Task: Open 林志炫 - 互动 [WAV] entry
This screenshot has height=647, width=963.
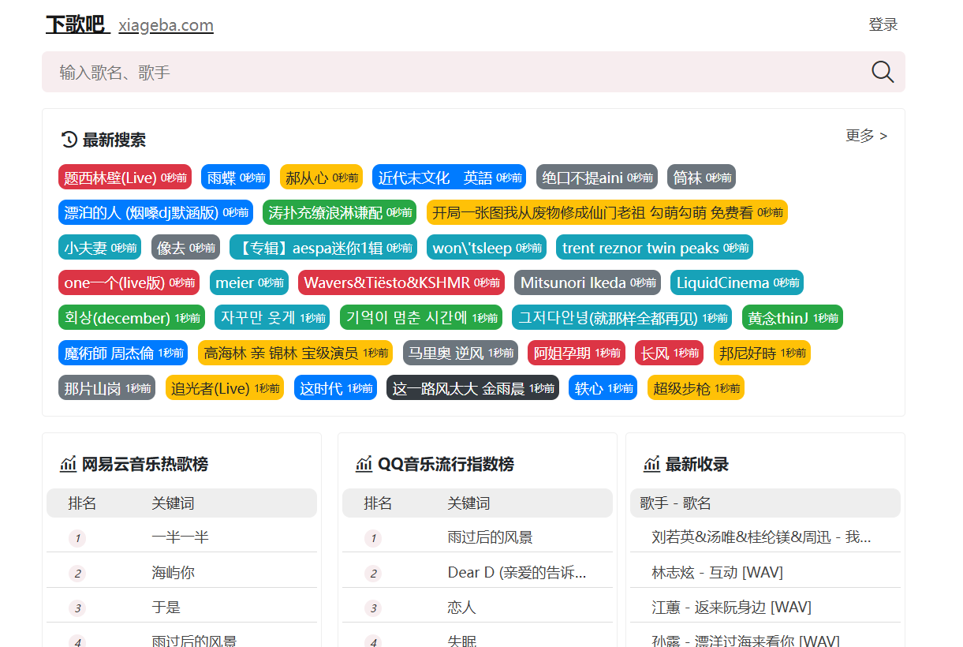Action: click(717, 572)
